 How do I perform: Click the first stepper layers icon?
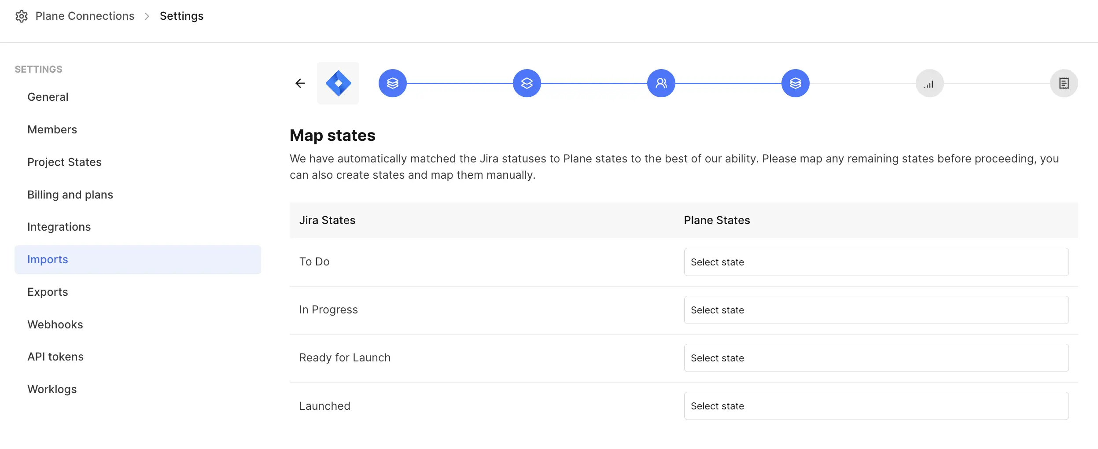click(392, 83)
